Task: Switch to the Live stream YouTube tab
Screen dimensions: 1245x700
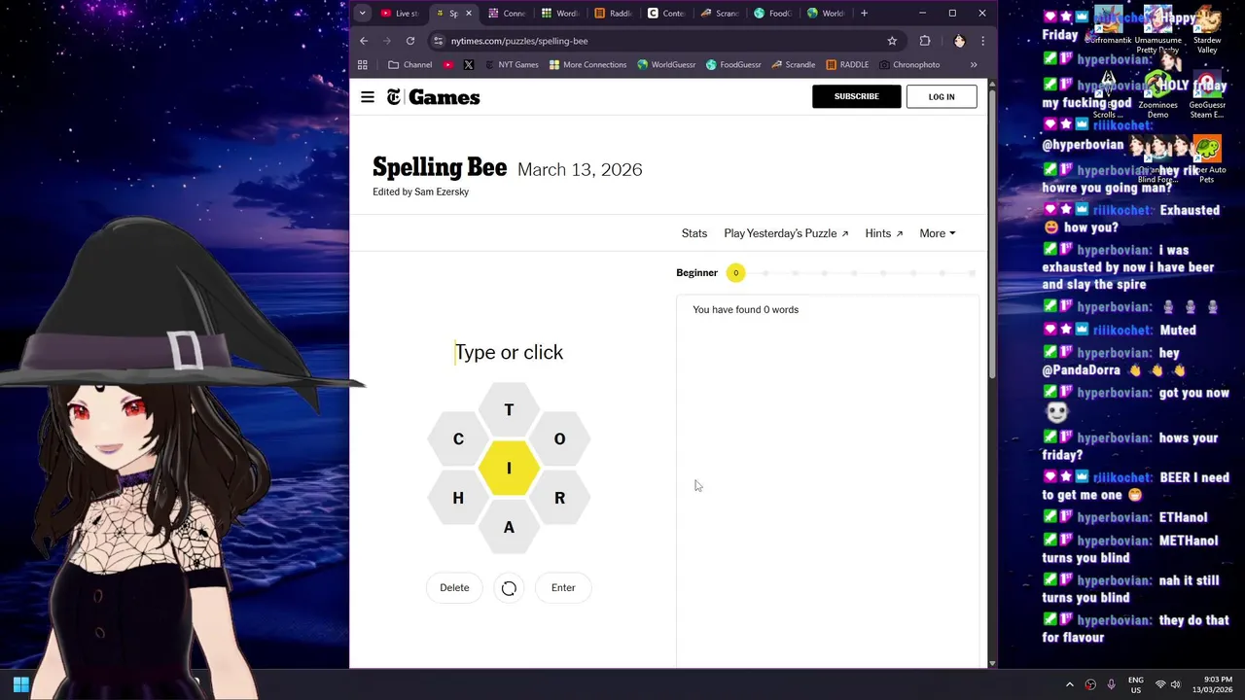Action: click(x=400, y=14)
